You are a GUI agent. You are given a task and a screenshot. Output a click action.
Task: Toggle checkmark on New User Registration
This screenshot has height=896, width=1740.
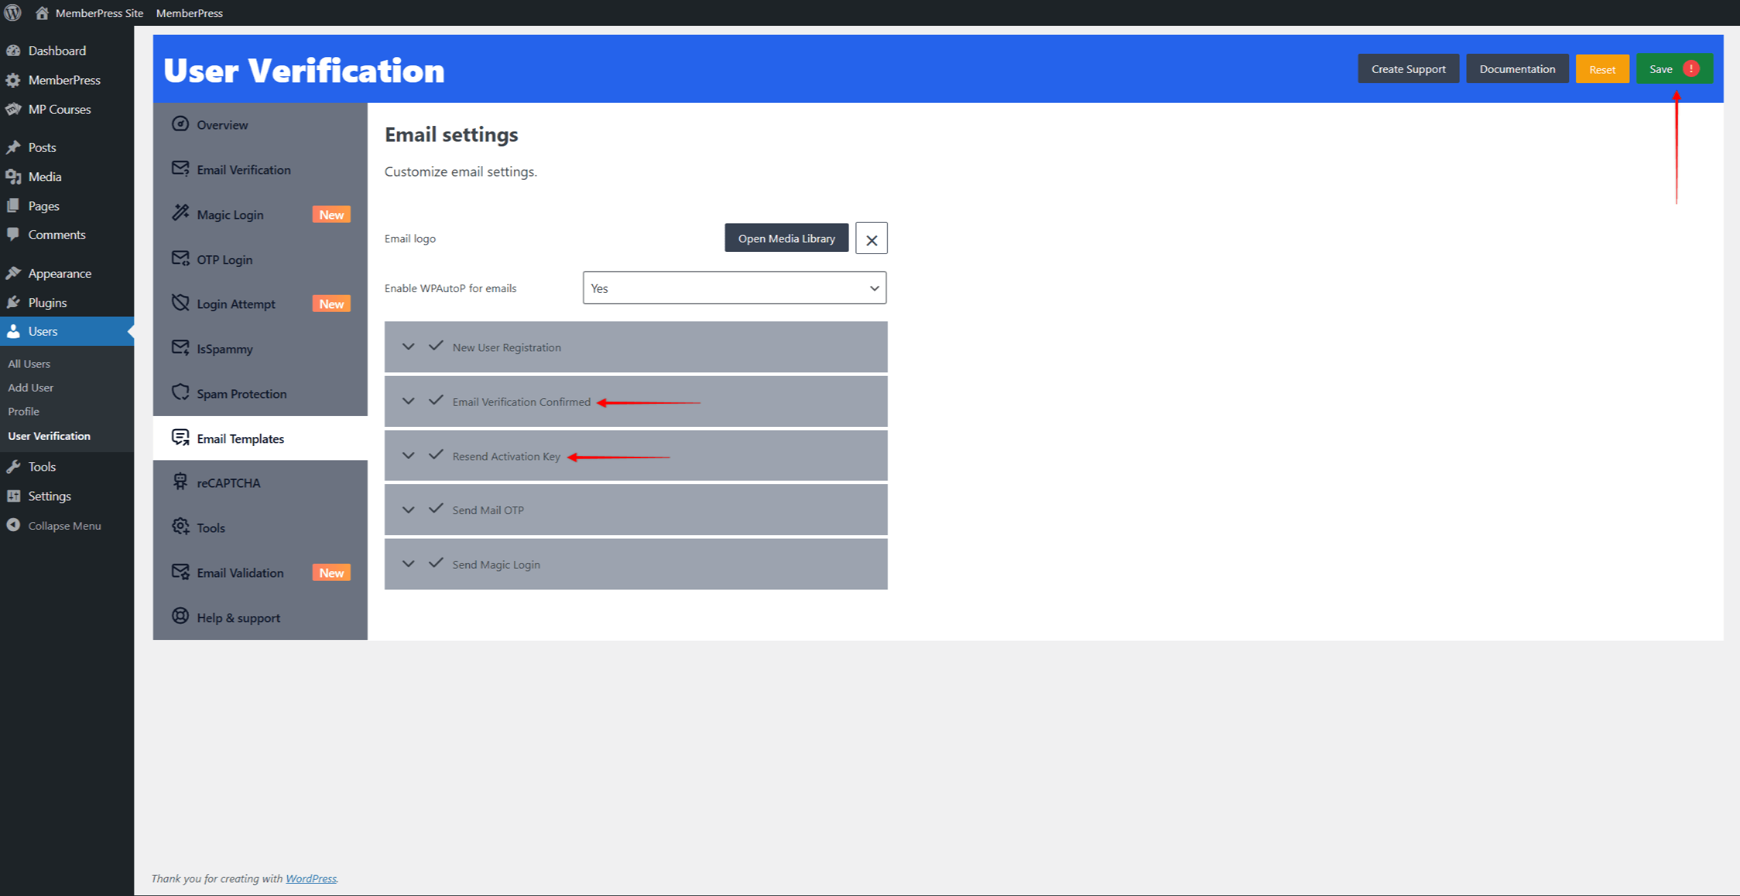tap(436, 346)
